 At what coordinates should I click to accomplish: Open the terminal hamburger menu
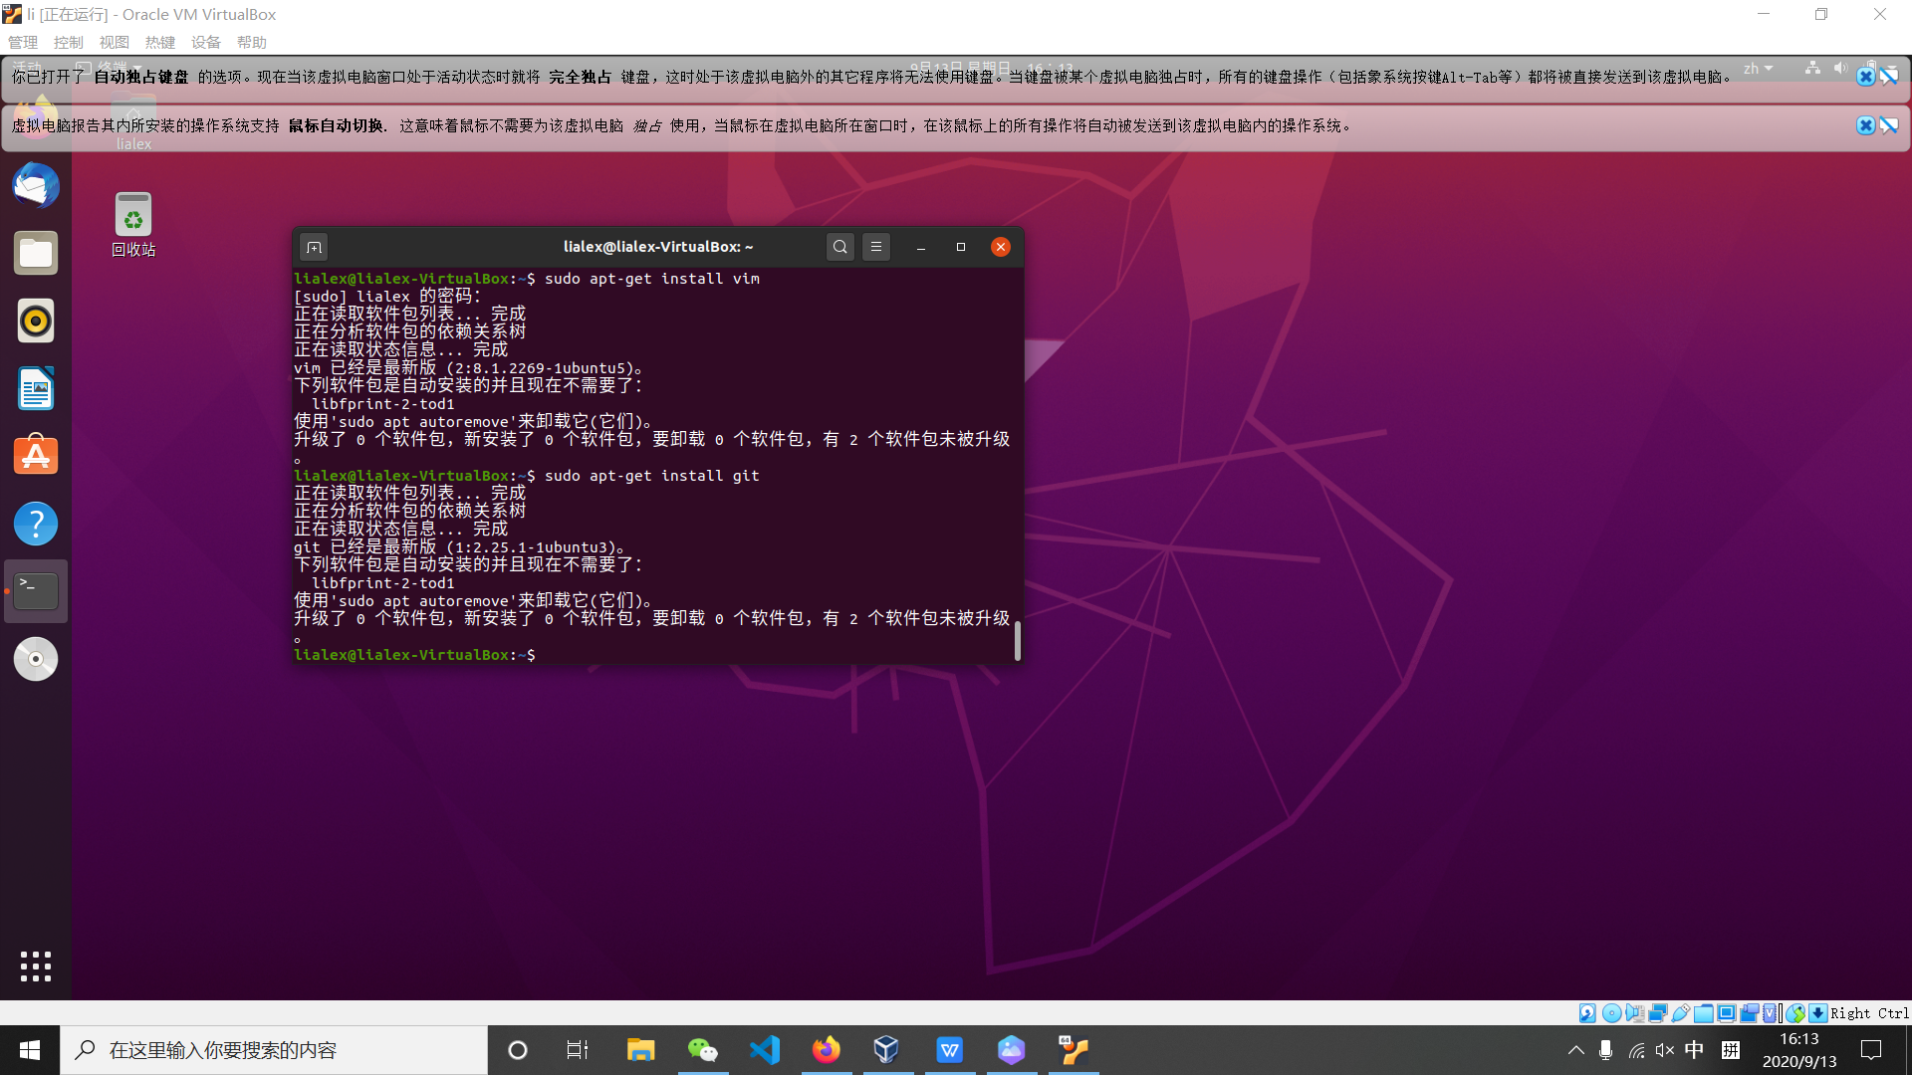875,246
